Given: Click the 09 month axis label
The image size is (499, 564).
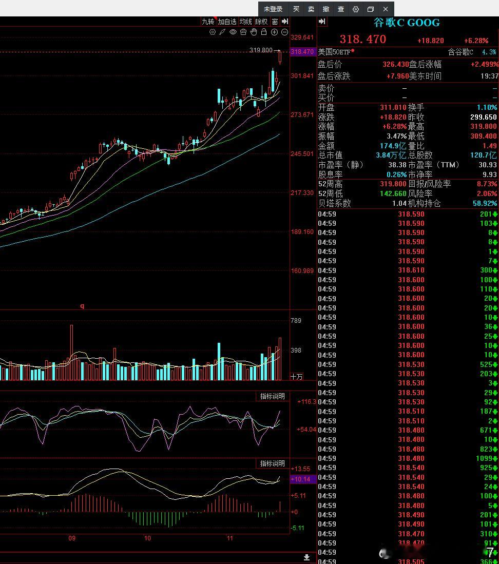Looking at the screenshot, I should point(72,538).
